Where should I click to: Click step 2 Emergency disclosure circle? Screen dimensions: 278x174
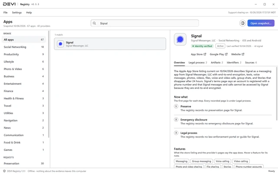(176, 120)
